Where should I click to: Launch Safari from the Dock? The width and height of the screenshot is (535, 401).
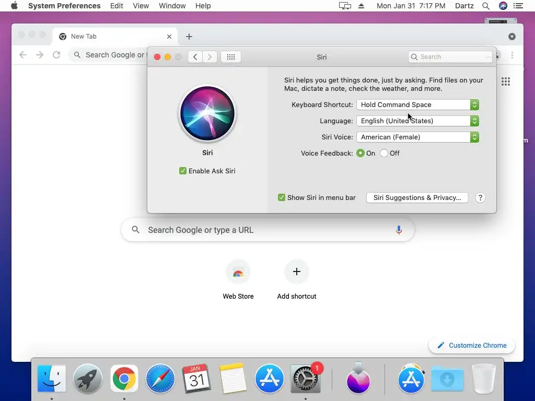pyautogui.click(x=160, y=379)
